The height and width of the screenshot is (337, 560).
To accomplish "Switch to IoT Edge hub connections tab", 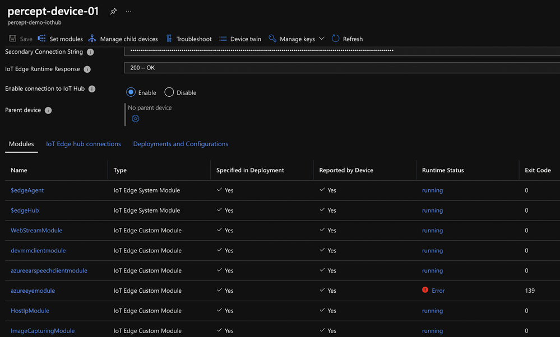I will 84,144.
